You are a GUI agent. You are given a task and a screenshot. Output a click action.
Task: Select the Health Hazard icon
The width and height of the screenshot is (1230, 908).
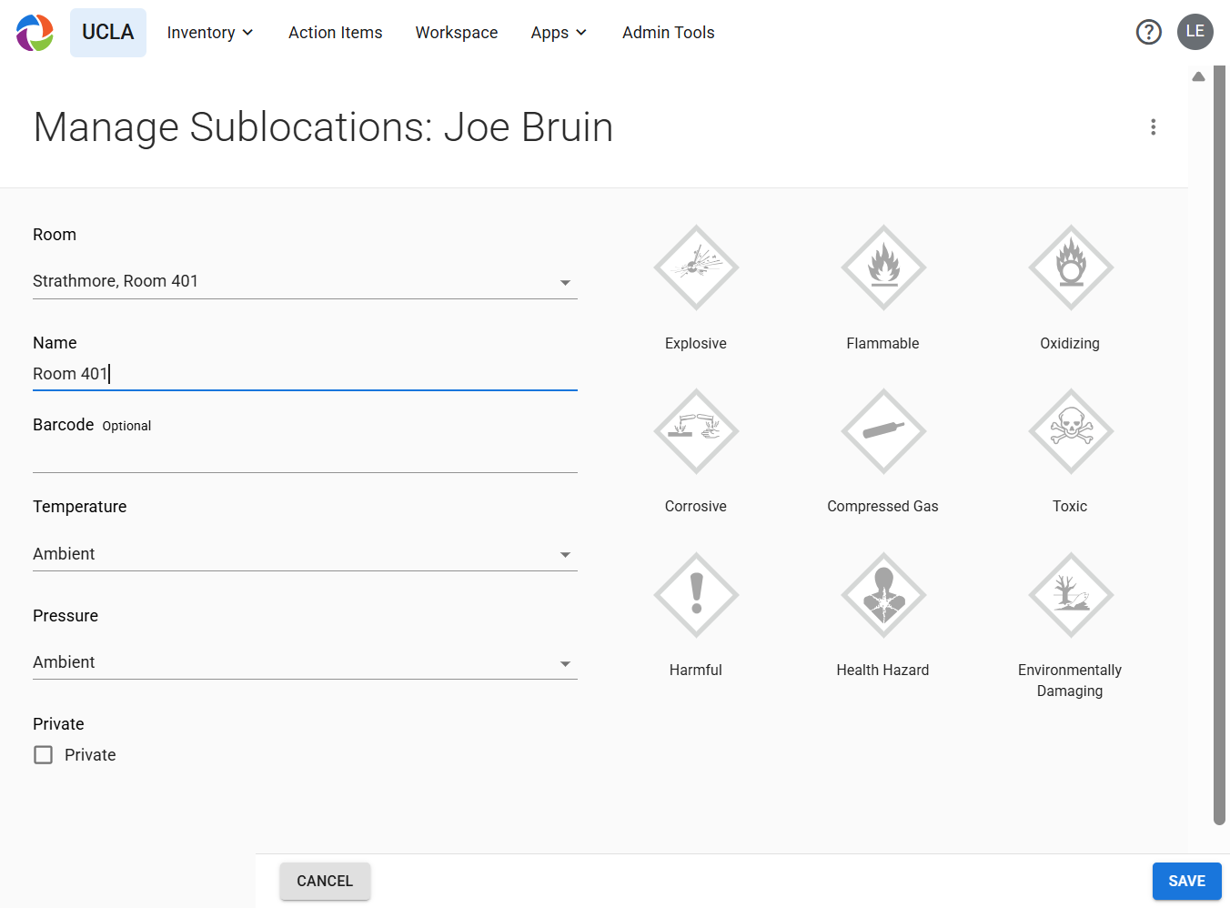[883, 595]
